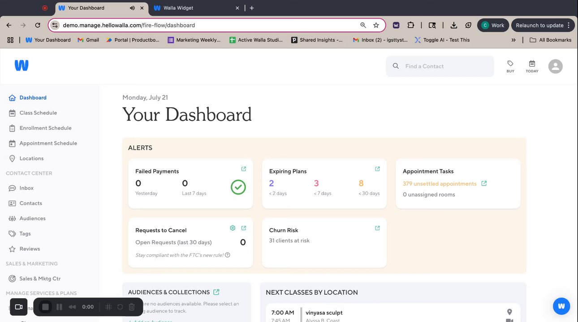The image size is (578, 322).
Task: Open the Churn Risk external link icon
Action: [x=377, y=228]
